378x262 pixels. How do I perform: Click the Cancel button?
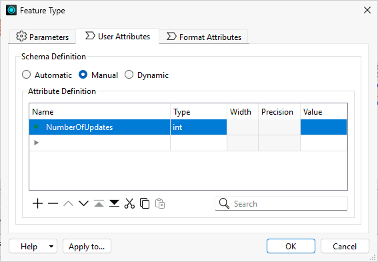tap(345, 246)
